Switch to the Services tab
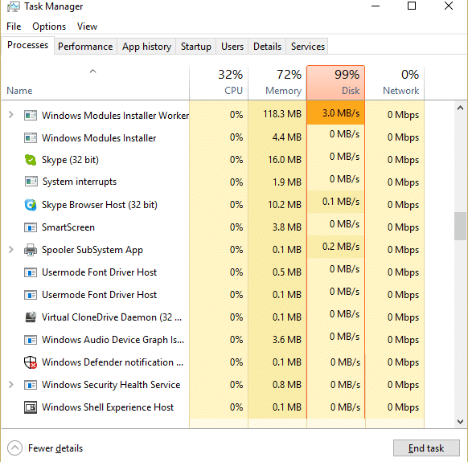Screen dimensions: 468x462 point(307,47)
